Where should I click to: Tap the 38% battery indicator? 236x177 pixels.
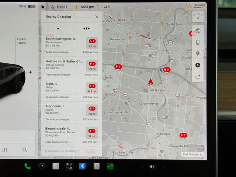[x=27, y=6]
